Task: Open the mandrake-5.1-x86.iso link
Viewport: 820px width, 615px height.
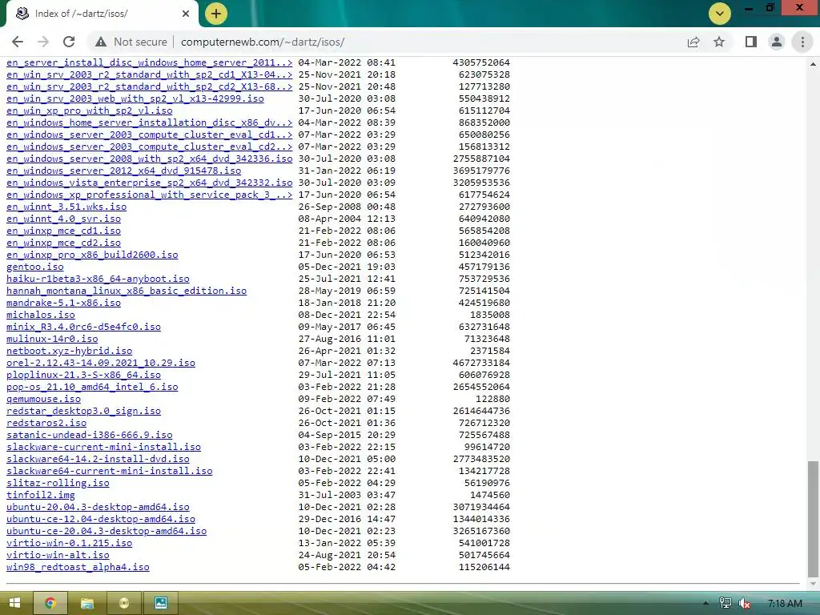Action: pyautogui.click(x=64, y=303)
